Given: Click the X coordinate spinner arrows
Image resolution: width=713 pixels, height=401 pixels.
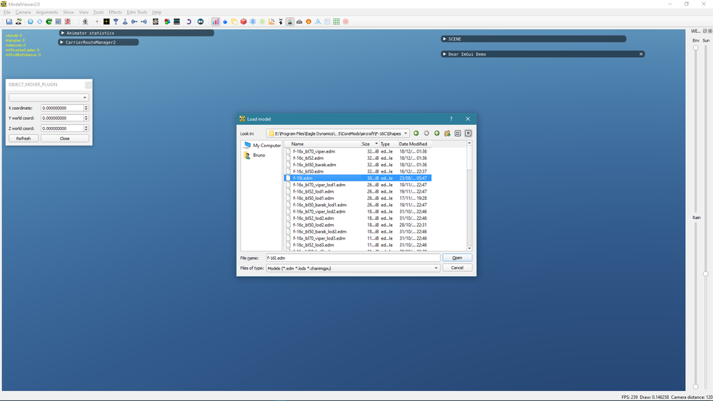Looking at the screenshot, I should (x=86, y=108).
